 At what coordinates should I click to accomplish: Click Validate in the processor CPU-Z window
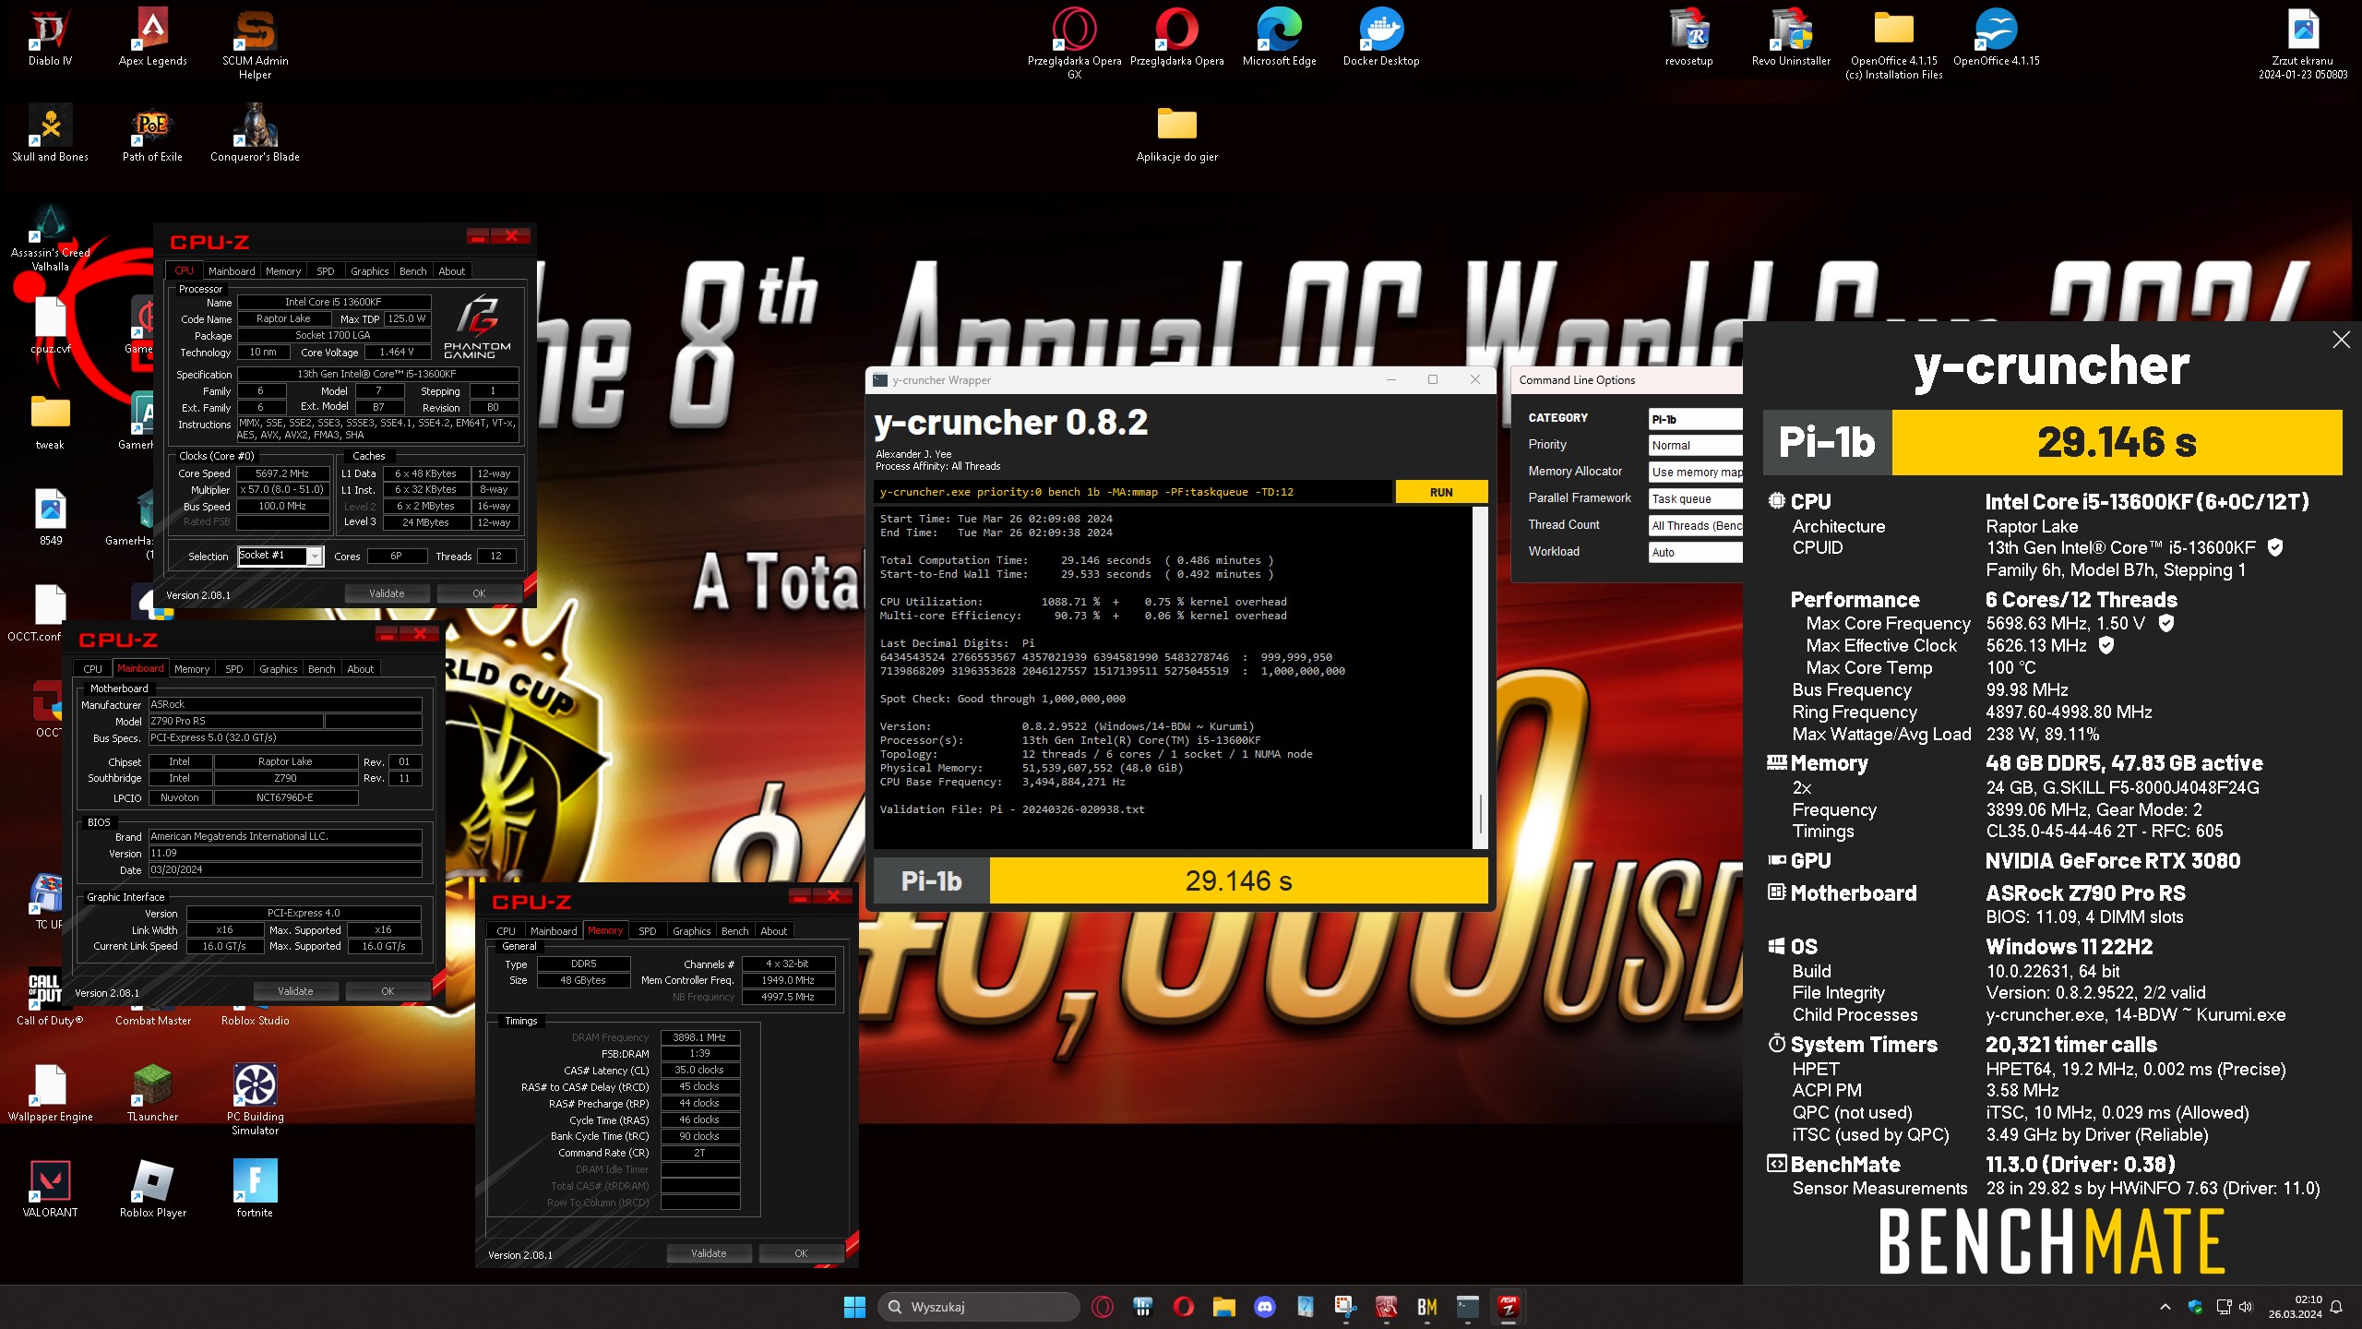[x=387, y=593]
